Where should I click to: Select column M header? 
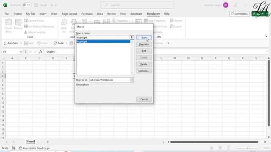coord(175,58)
